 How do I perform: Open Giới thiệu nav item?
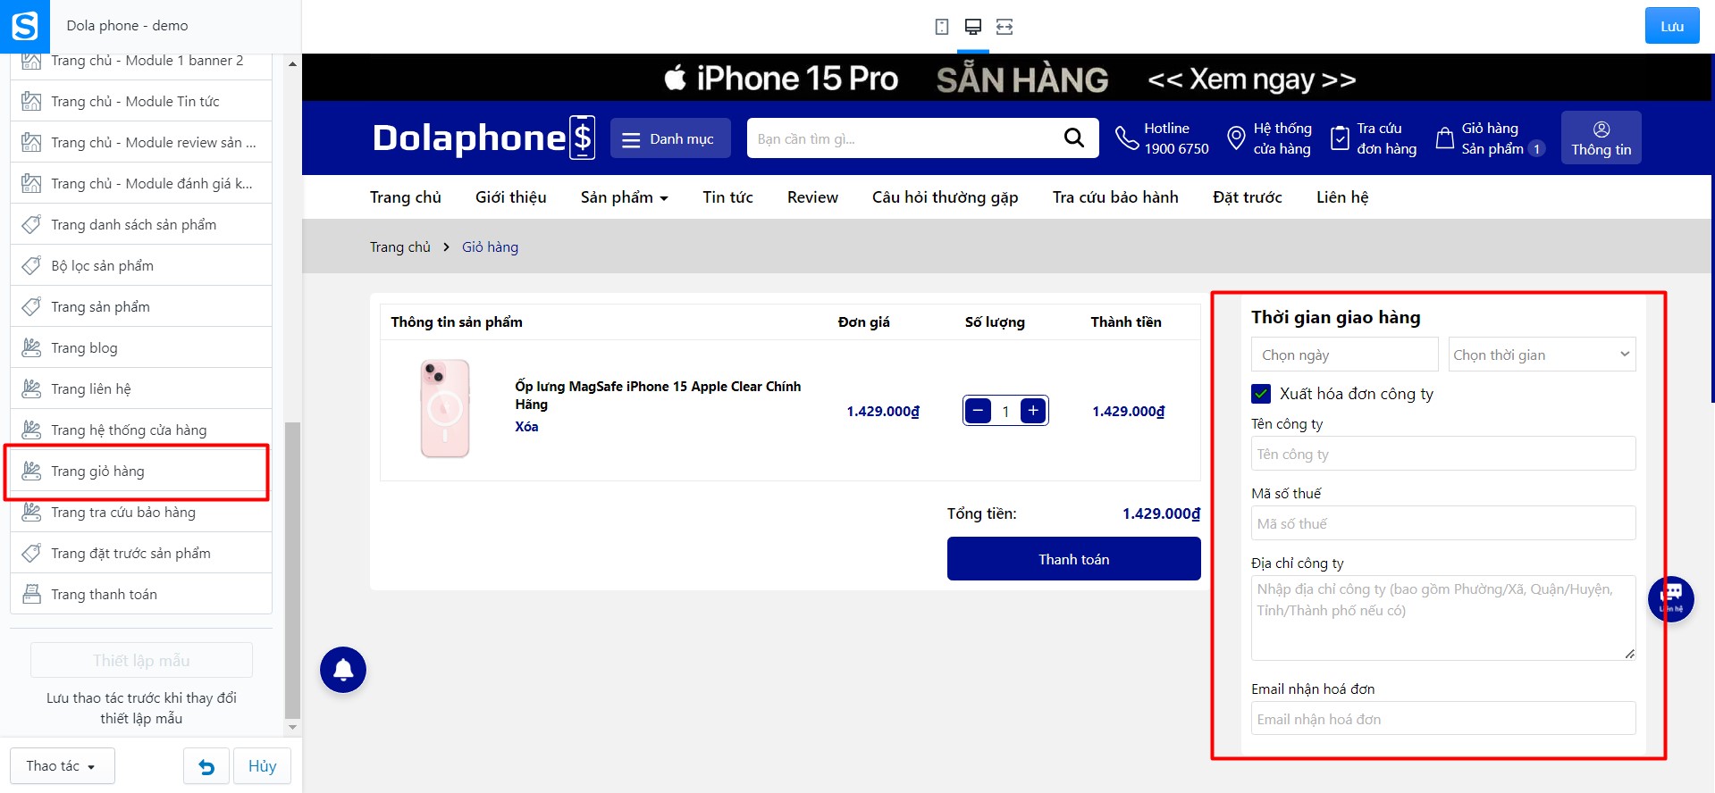(x=511, y=197)
